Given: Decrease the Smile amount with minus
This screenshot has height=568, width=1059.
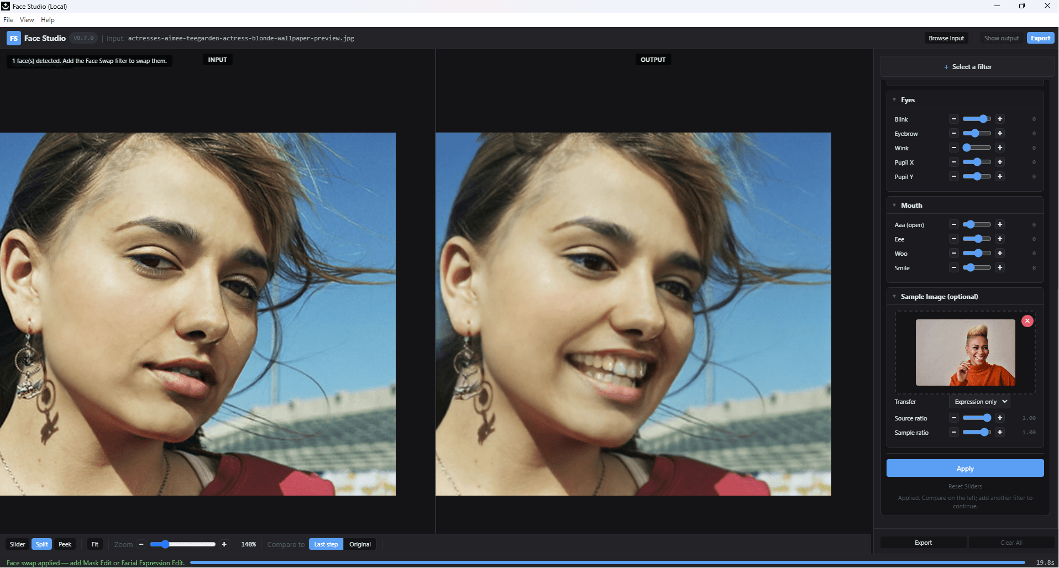Looking at the screenshot, I should (x=953, y=267).
